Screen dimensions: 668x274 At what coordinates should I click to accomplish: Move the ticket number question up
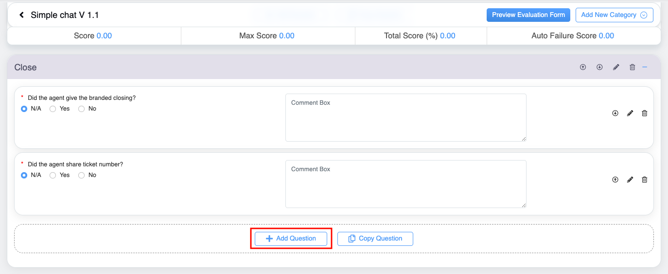click(615, 180)
